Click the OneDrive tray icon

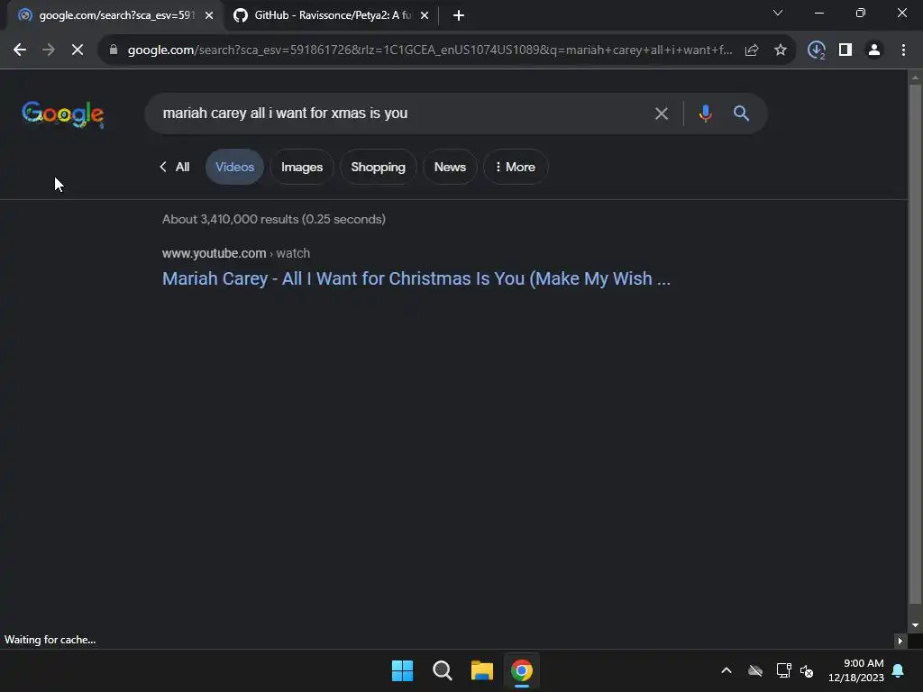click(x=755, y=670)
